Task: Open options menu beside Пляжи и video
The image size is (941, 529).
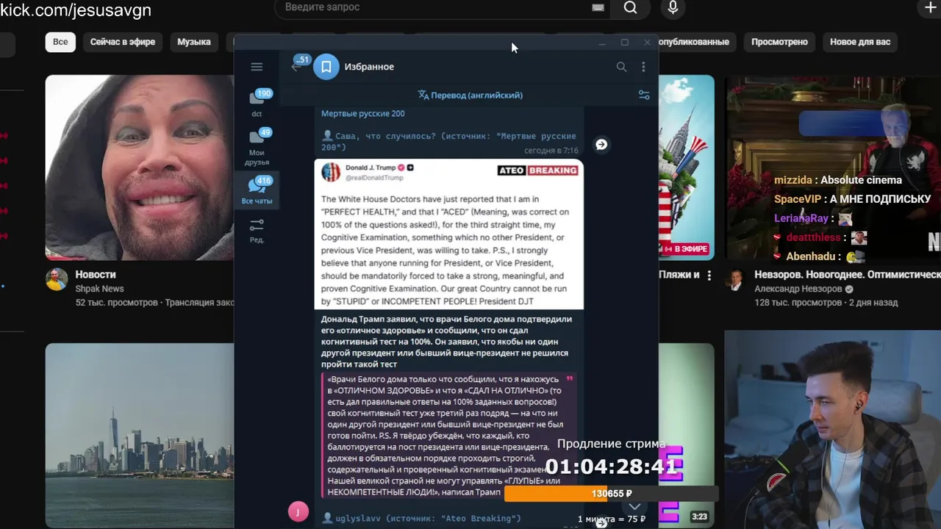Action: point(709,276)
